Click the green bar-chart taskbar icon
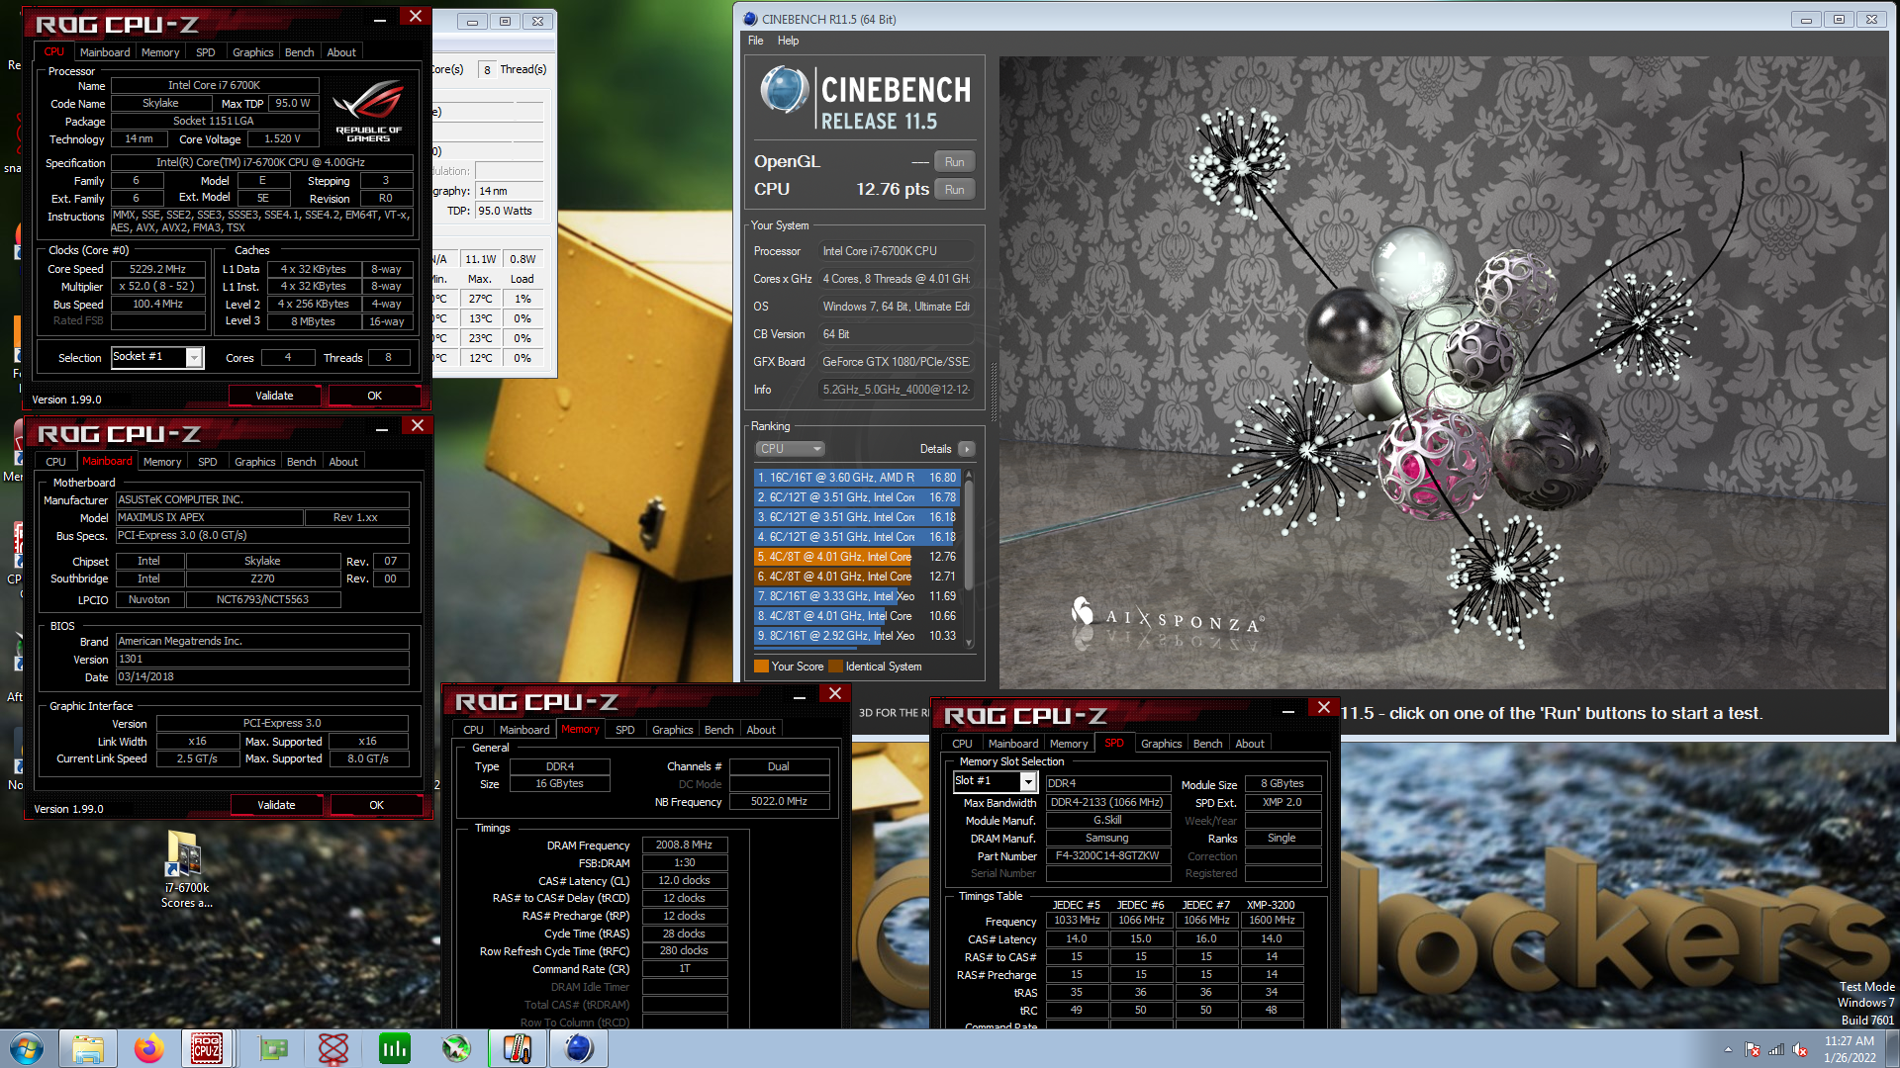Viewport: 1900px width, 1068px height. point(395,1048)
